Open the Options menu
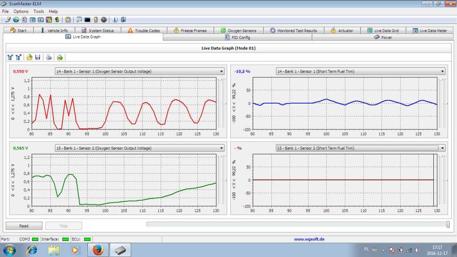 click(21, 11)
